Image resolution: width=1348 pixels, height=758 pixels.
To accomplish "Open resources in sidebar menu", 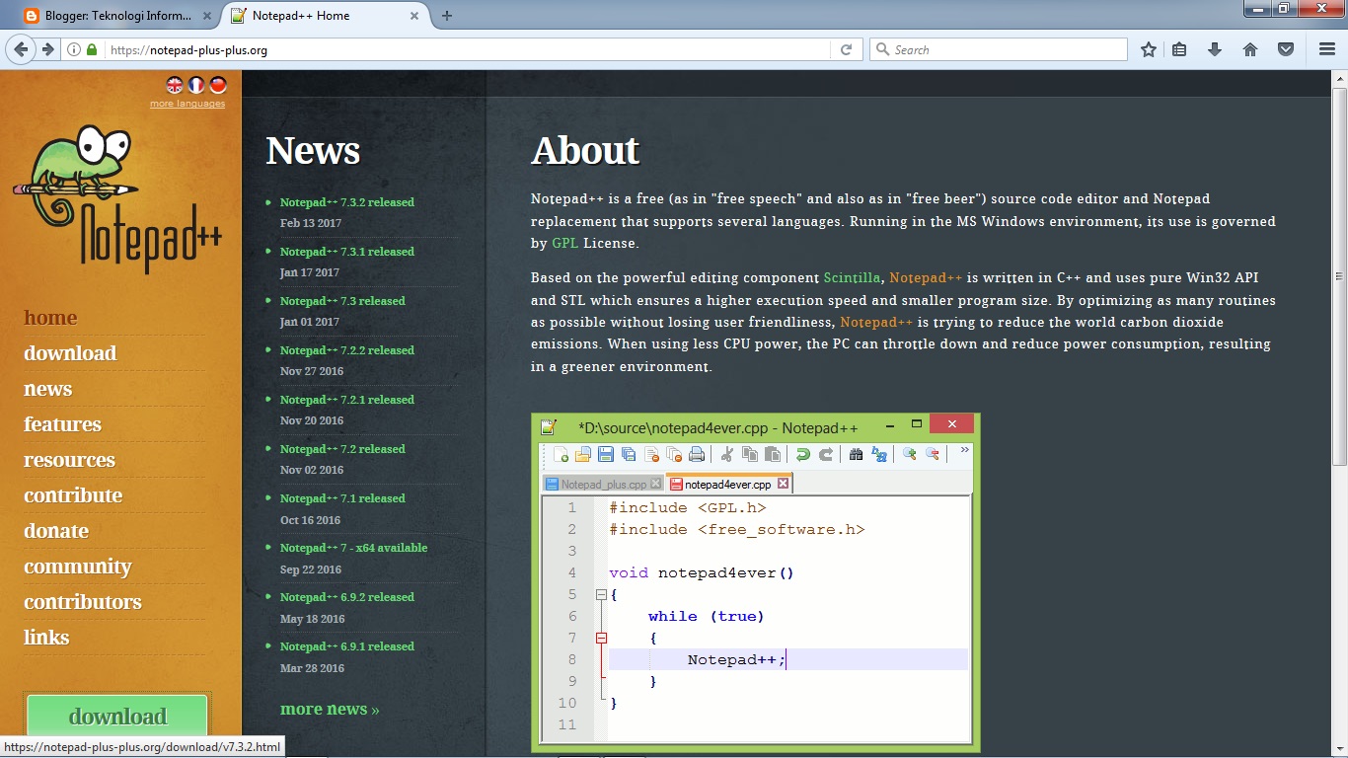I will coord(70,460).
